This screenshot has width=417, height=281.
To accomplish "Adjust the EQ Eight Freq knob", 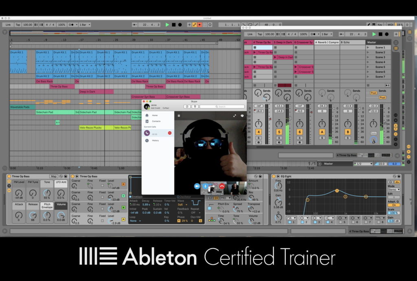I will click(278, 186).
